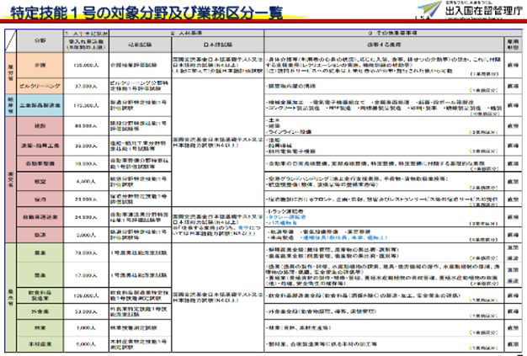Screen dimensions: 527x356
Task: Click the トラック運転者 duty line
Action: [285, 211]
